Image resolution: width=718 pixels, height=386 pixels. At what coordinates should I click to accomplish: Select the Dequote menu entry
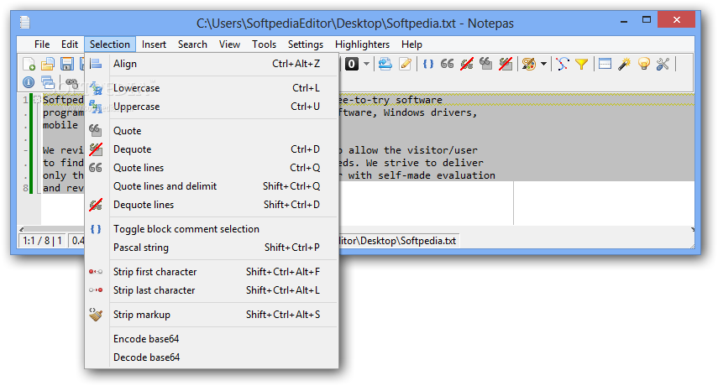point(212,149)
